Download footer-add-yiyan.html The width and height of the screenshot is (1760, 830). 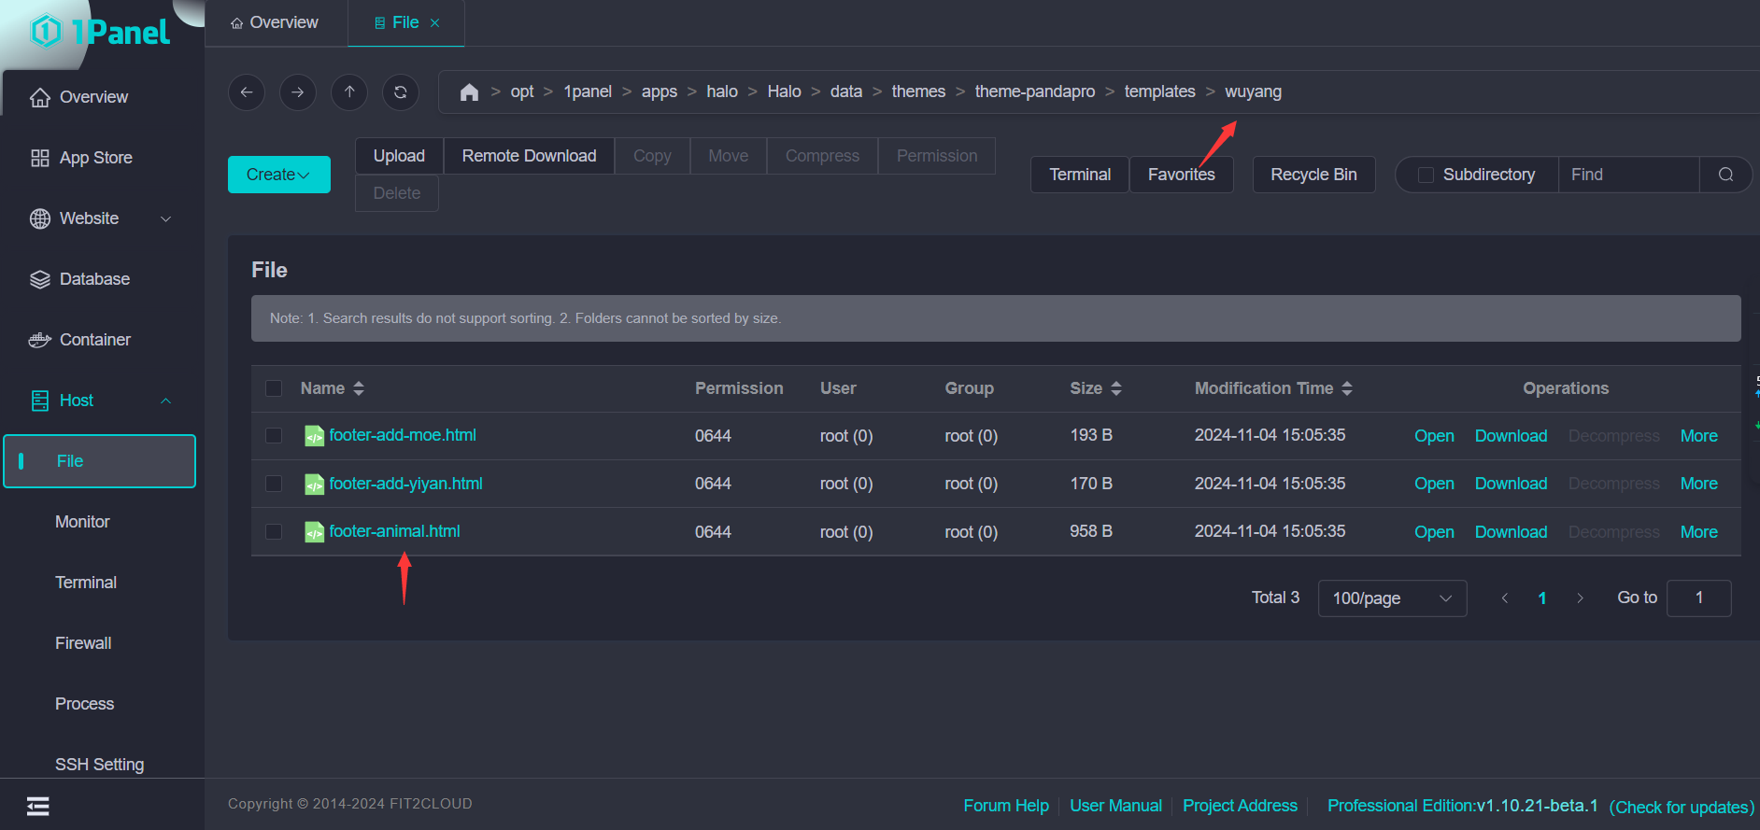(1511, 484)
